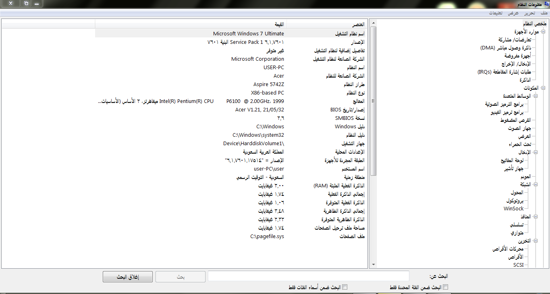Image resolution: width=550 pixels, height=294 pixels.
Task: Collapse the الإدخال node above لوحة المفاتيح
Action: tap(535, 152)
